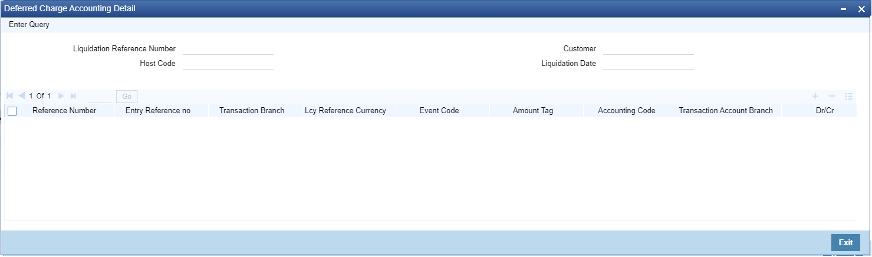Go to first page of records
The image size is (872, 257).
[x=10, y=95]
